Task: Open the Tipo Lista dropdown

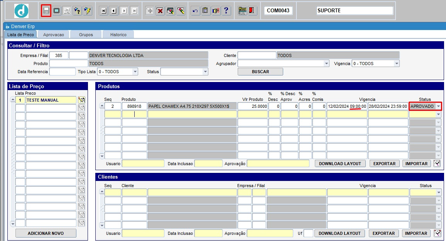Action: click(x=135, y=72)
